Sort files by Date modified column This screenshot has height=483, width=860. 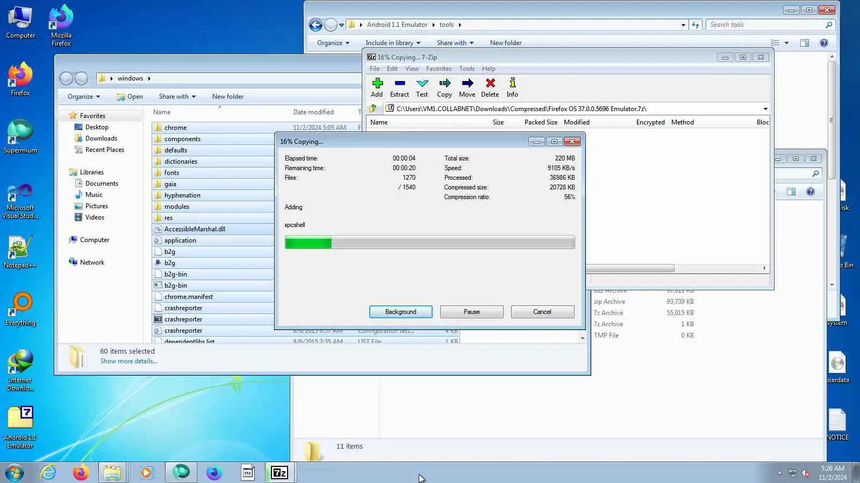click(x=313, y=112)
